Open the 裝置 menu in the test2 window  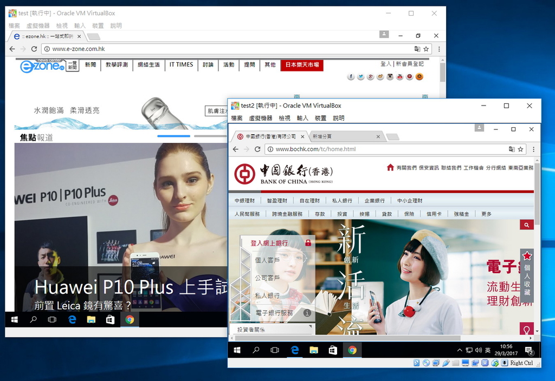(320, 118)
